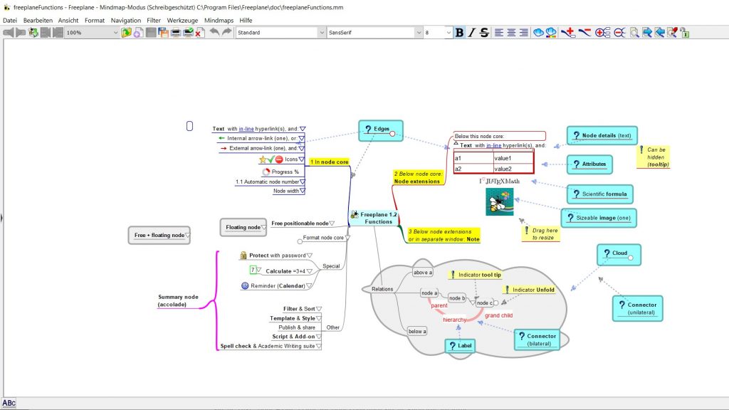Viewport: 729px width, 410px height.
Task: Click the gray save map icon
Action: point(151,33)
